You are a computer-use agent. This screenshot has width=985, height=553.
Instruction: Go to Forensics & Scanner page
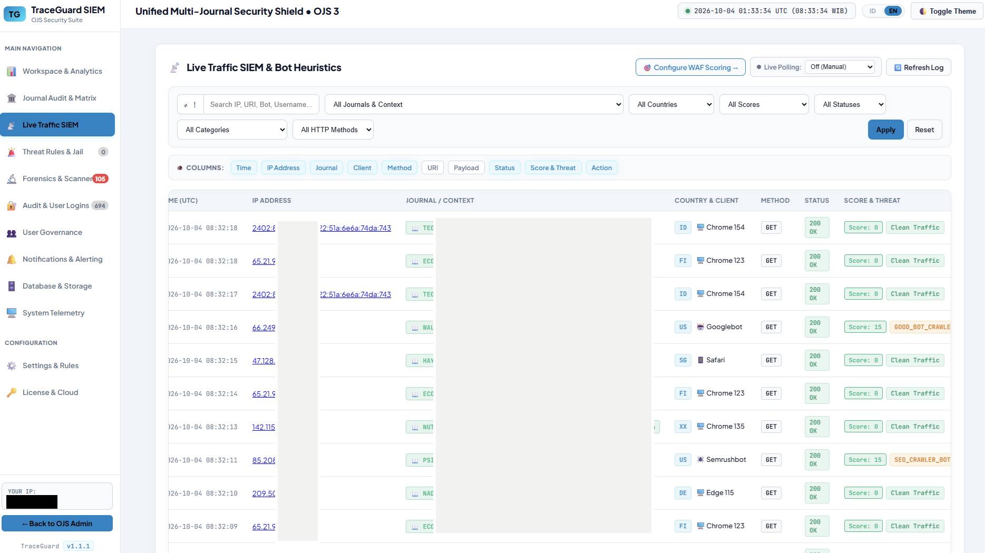tap(57, 179)
